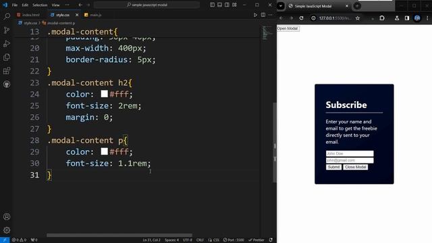Click the white color swatch on line 24

click(104, 94)
